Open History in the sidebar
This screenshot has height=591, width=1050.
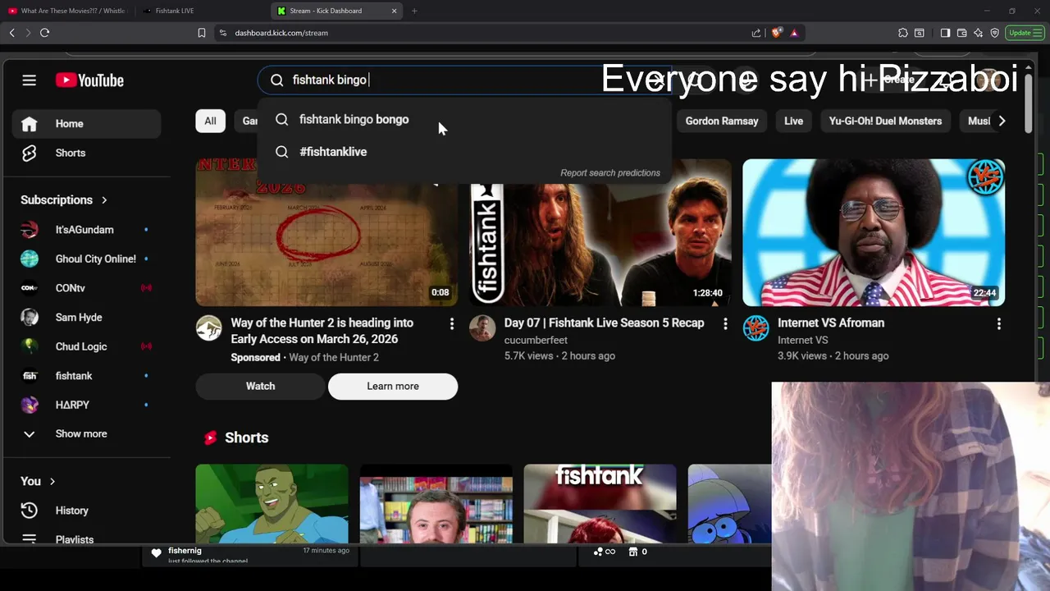[x=86, y=511]
